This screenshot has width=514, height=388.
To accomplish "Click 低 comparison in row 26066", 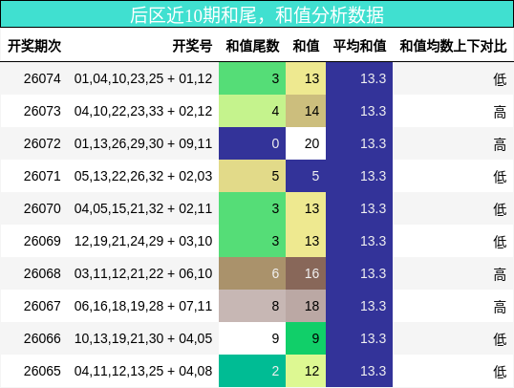I will [x=500, y=339].
